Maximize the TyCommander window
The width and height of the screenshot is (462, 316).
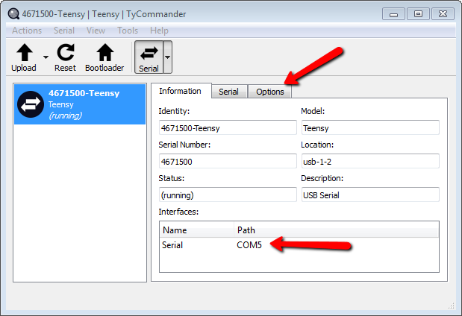pos(418,14)
